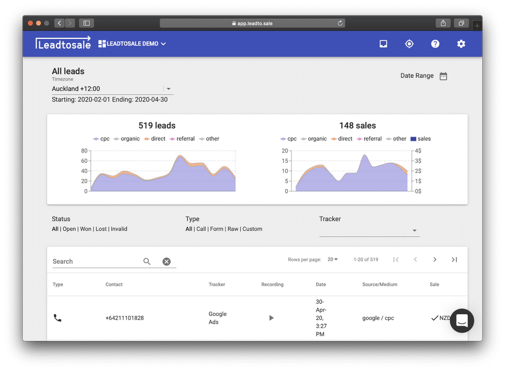The height and width of the screenshot is (371, 505).
Task: Show all tabs overview button
Action: [x=461, y=23]
